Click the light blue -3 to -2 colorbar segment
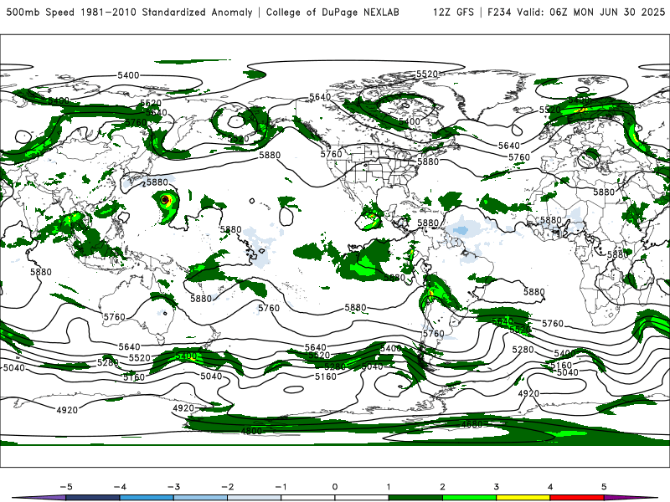This screenshot has width=670, height=502. click(x=200, y=498)
